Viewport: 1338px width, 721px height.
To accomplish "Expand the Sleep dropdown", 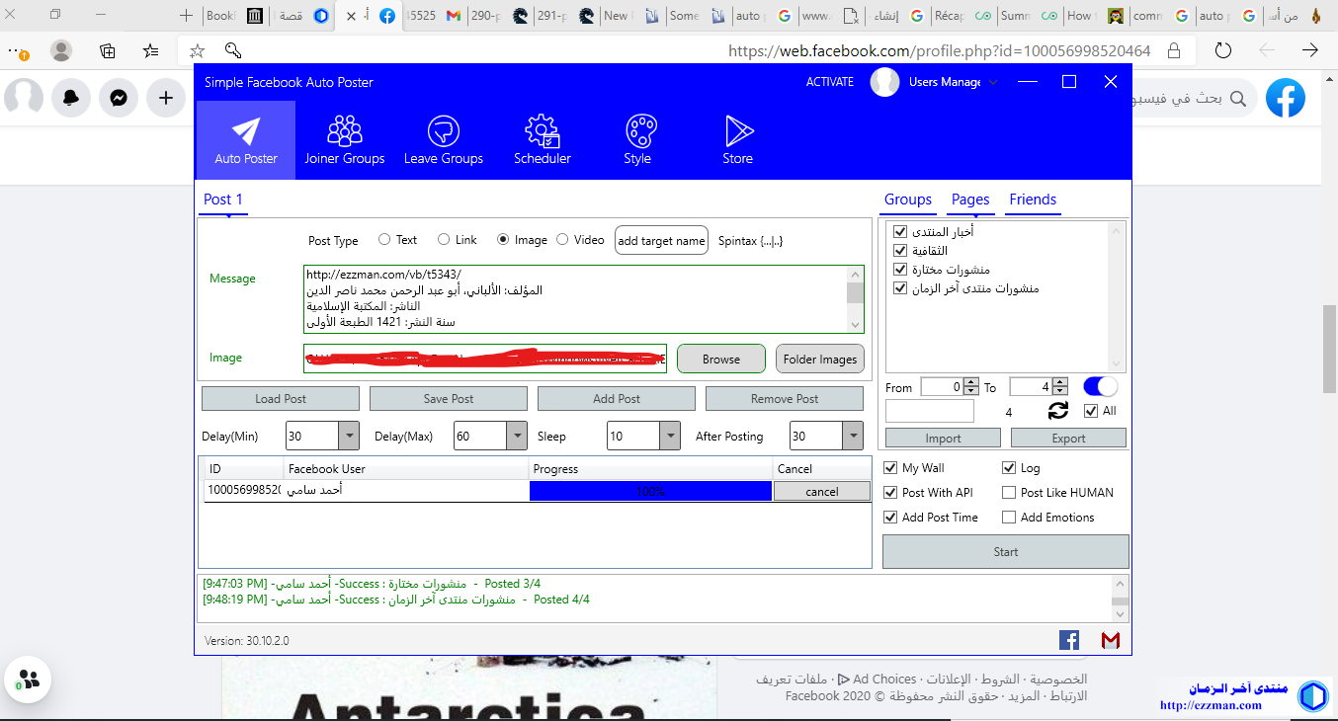I will pyautogui.click(x=670, y=436).
